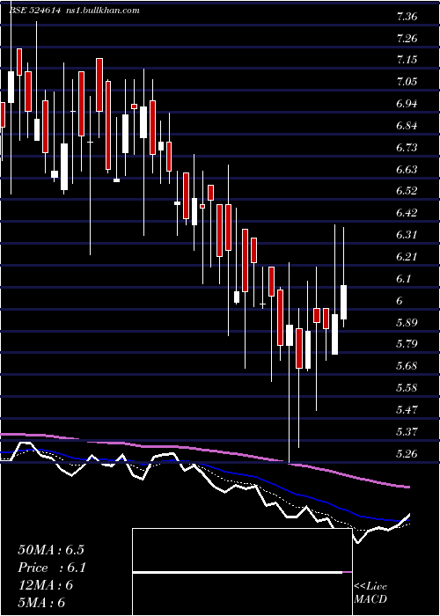The height and width of the screenshot is (616, 440).
Task: Click the 5.58 price axis label
Action: (x=407, y=389)
